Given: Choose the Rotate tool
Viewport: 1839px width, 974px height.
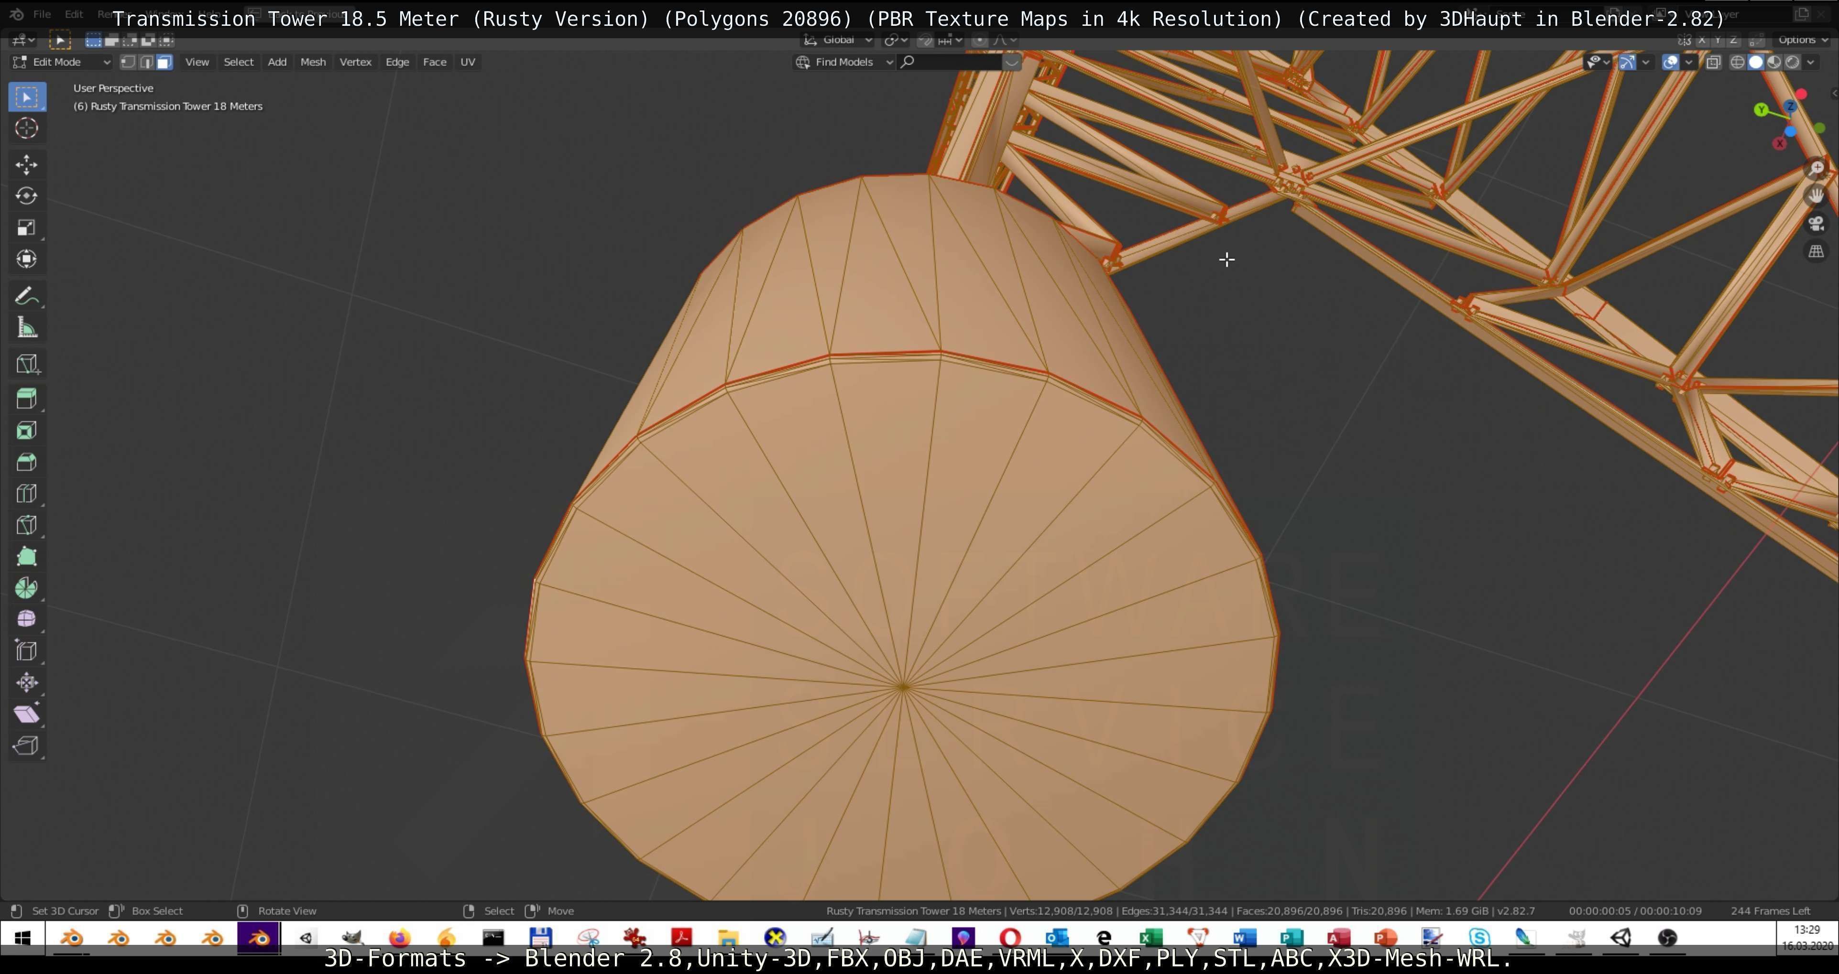Looking at the screenshot, I should [27, 196].
